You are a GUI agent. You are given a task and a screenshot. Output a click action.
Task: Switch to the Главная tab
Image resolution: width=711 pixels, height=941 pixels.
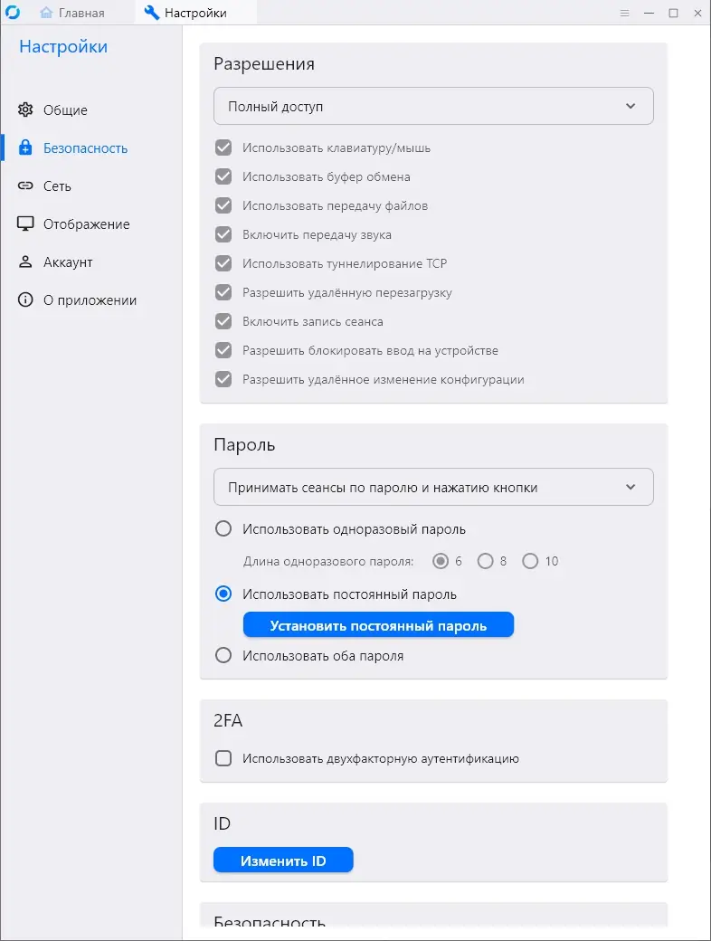pos(73,13)
